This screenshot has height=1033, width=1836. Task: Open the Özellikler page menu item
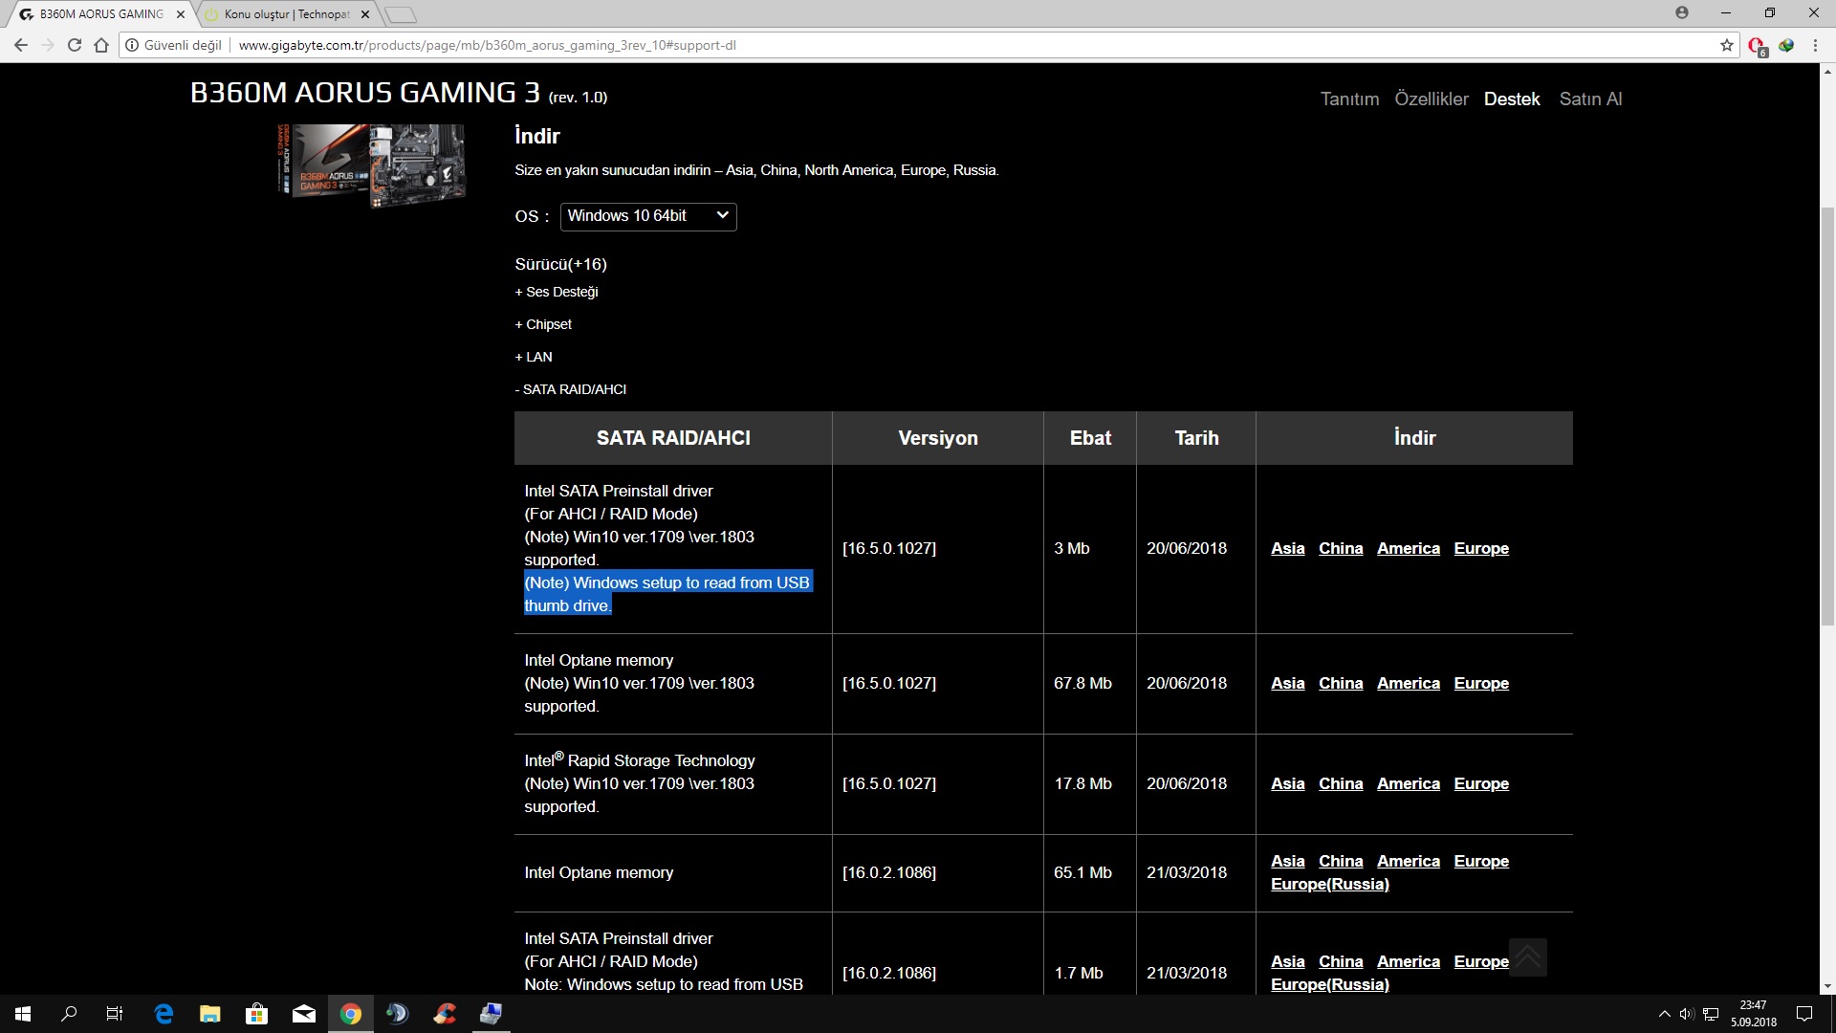point(1431,99)
